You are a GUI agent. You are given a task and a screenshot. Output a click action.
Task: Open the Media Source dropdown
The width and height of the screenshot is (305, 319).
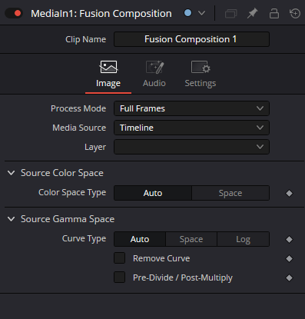(x=191, y=128)
